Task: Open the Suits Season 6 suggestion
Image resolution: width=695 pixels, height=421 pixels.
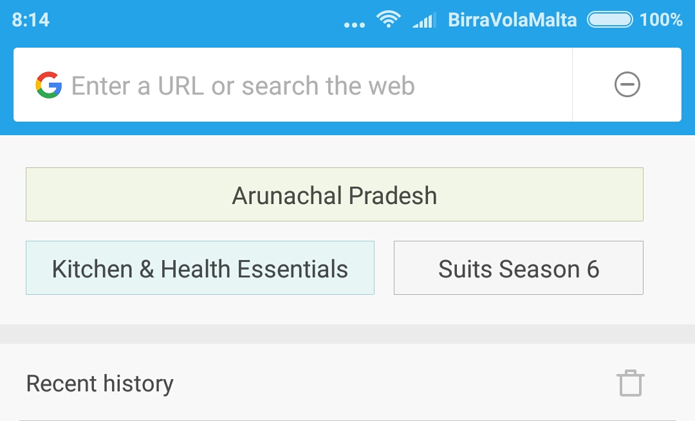Action: click(519, 268)
